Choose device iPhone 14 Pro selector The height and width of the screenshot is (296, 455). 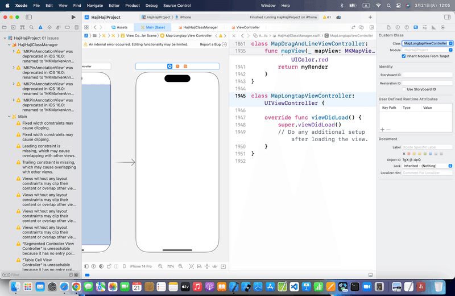click(140, 266)
